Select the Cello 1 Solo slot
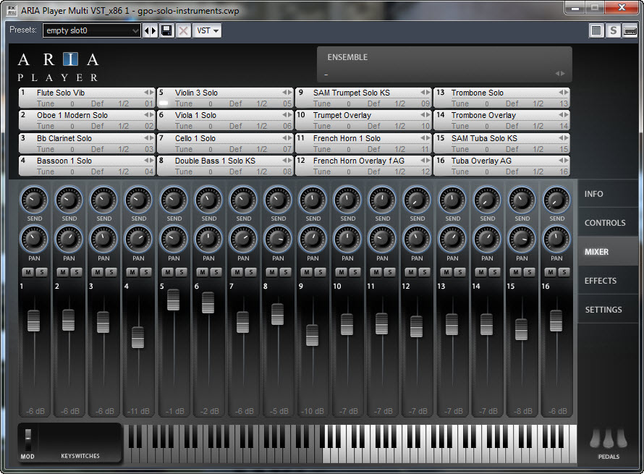This screenshot has width=644, height=474. (225, 143)
